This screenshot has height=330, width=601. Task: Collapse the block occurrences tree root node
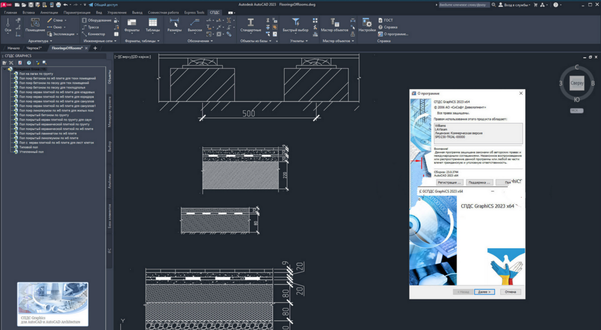coord(5,69)
